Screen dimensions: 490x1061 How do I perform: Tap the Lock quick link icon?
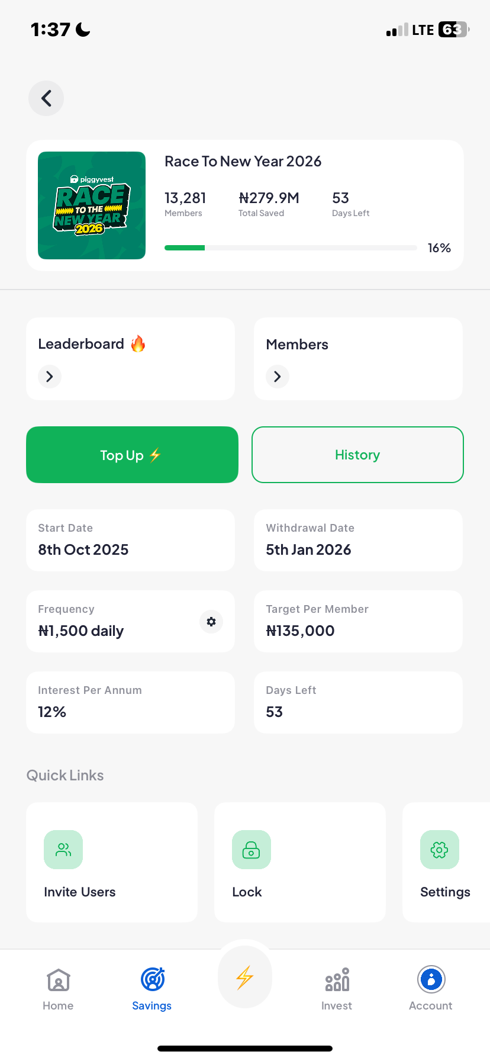252,850
